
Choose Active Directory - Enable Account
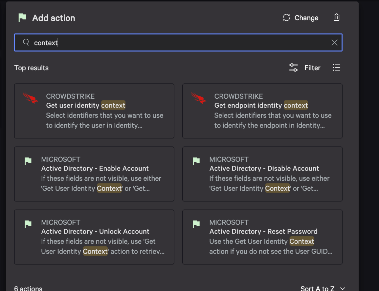click(x=94, y=174)
